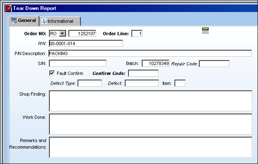Open the Informational tab
258x164 pixels.
tap(60, 21)
